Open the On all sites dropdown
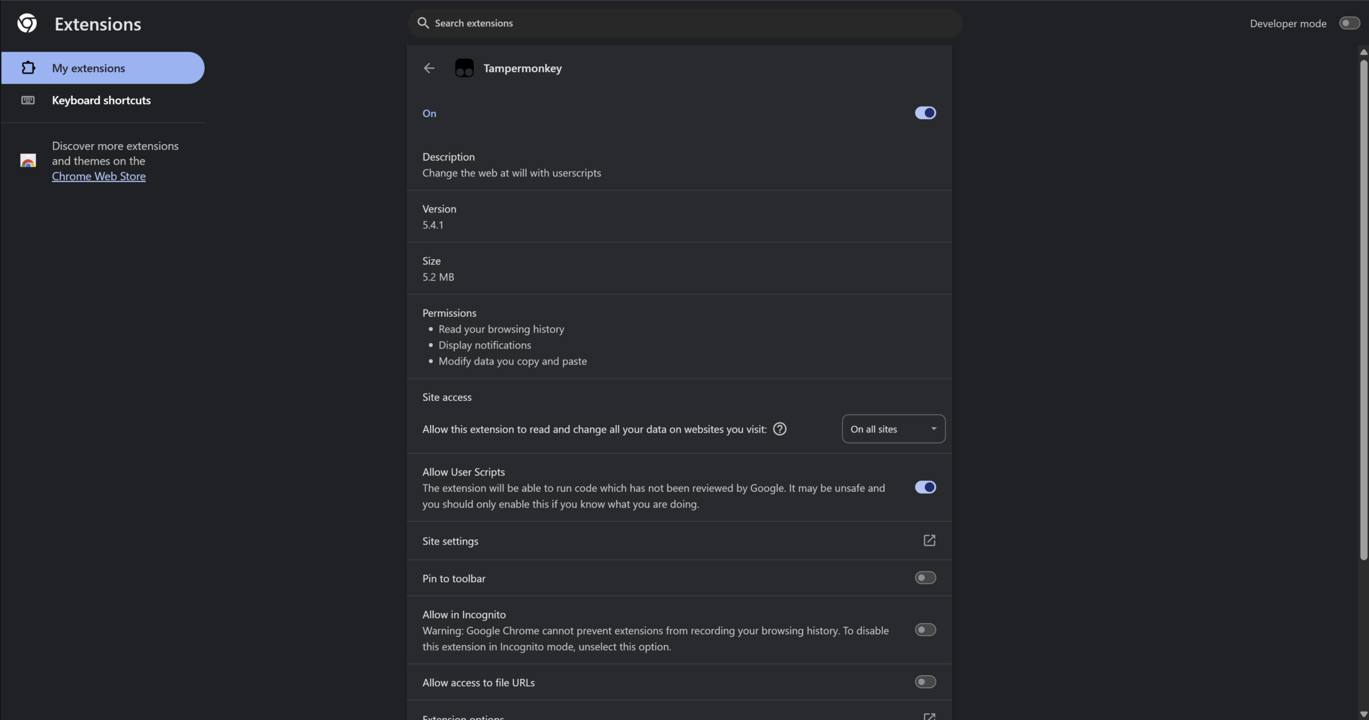Viewport: 1369px width, 720px height. pyautogui.click(x=893, y=429)
